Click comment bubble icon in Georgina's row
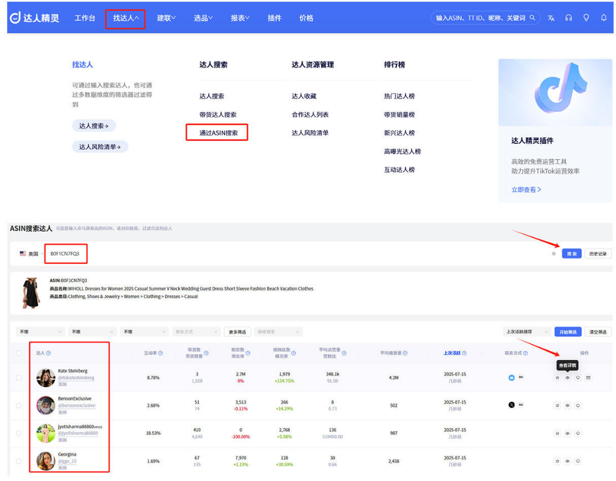 click(x=577, y=461)
